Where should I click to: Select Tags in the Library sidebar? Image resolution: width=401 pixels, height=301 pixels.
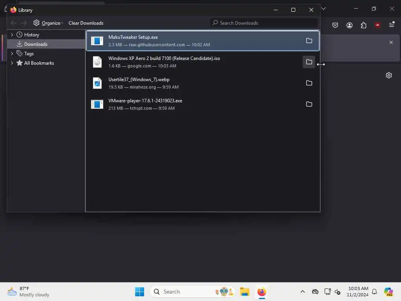click(46, 53)
